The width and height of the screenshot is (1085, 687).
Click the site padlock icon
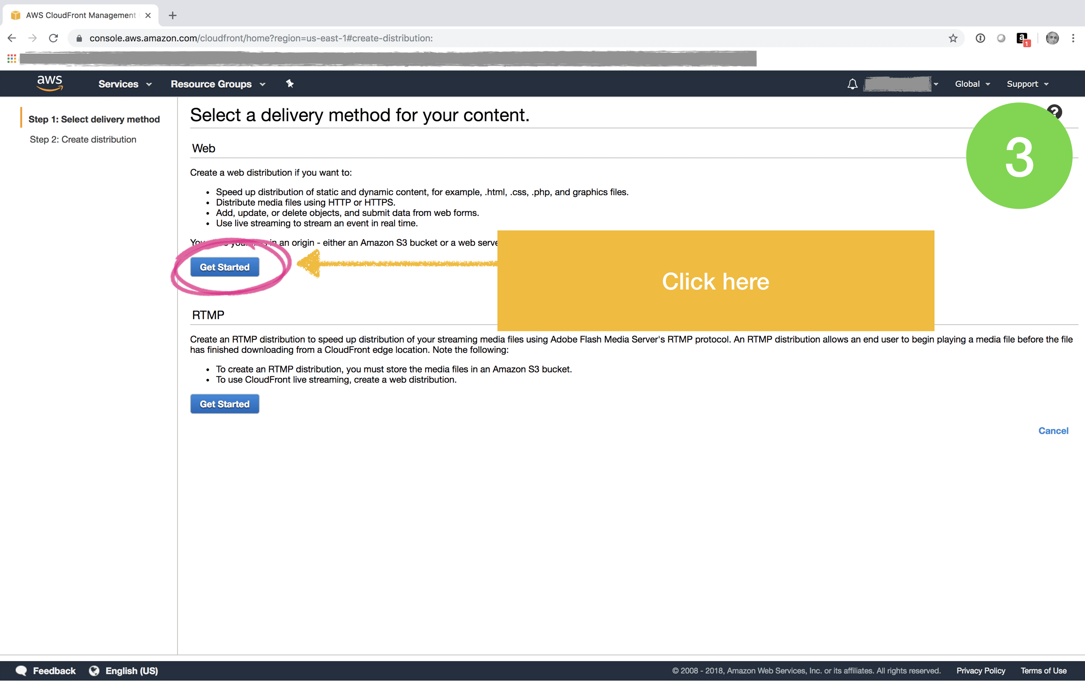pos(79,38)
